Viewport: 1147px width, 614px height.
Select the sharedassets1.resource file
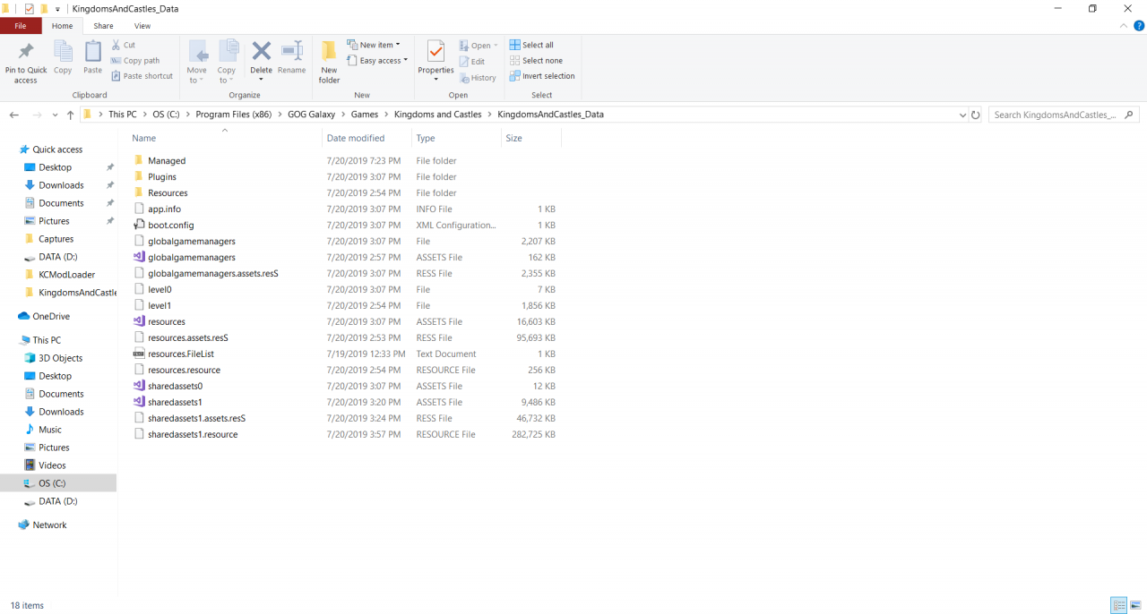point(193,434)
